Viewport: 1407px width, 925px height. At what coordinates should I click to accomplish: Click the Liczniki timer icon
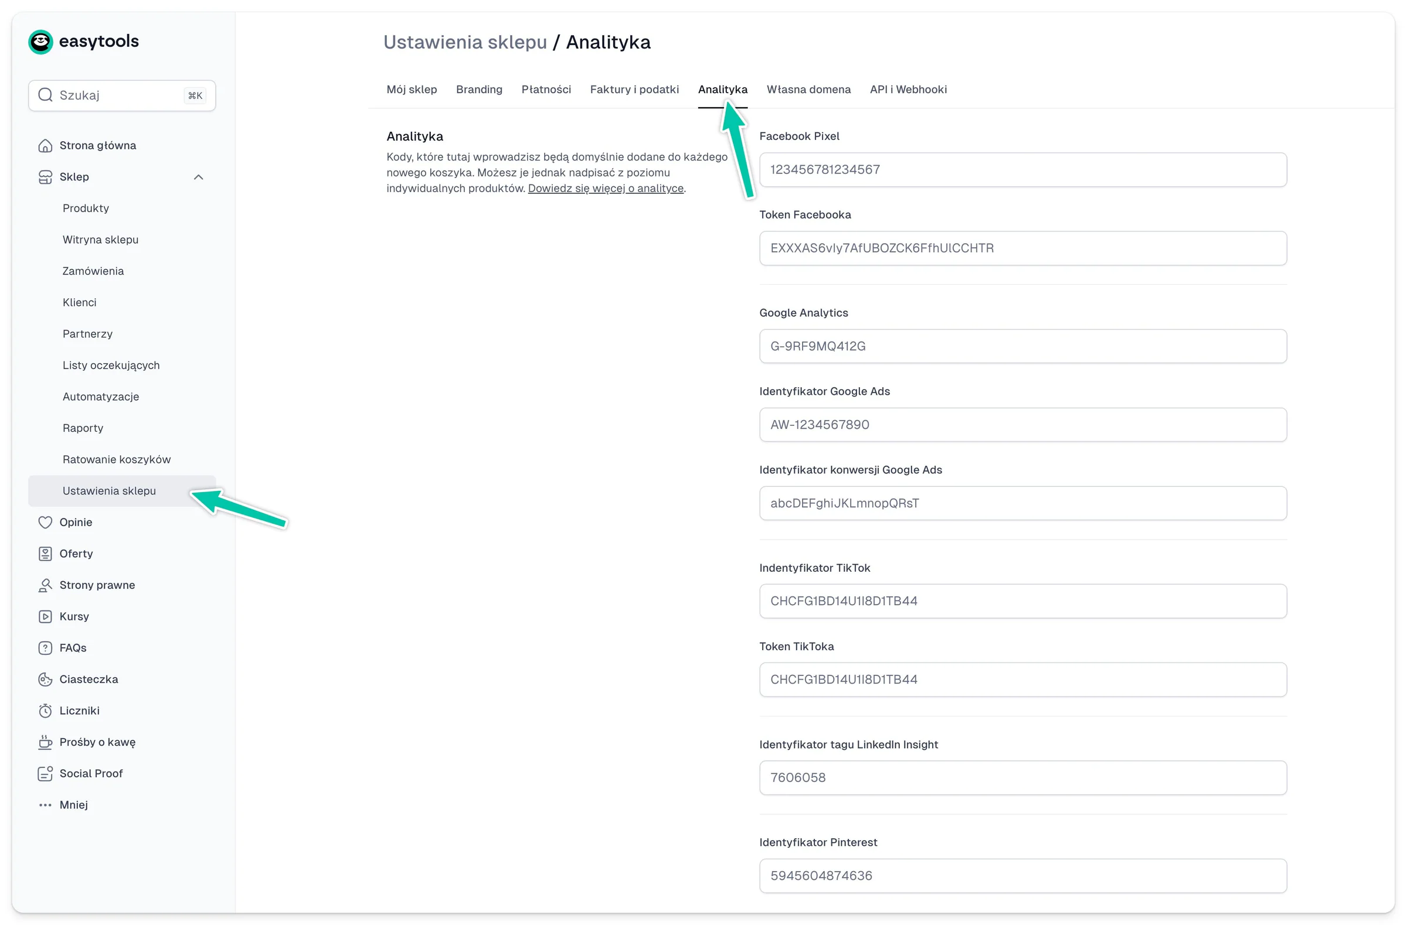45,710
